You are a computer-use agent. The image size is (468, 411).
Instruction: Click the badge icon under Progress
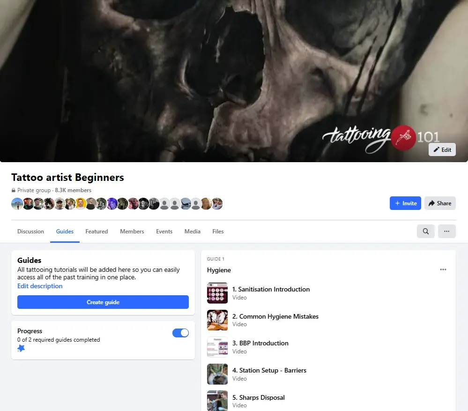(21, 348)
